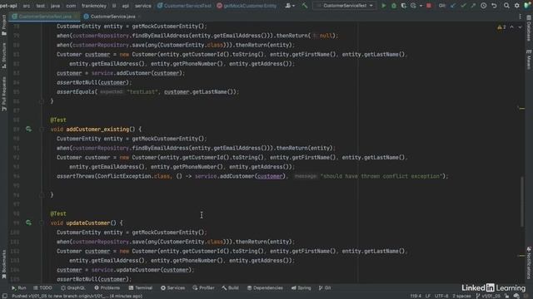The height and width of the screenshot is (299, 533).
Task: Open Git branch widget in status bar
Action: [x=489, y=296]
